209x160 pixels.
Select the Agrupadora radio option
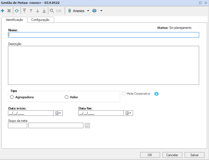(12, 97)
